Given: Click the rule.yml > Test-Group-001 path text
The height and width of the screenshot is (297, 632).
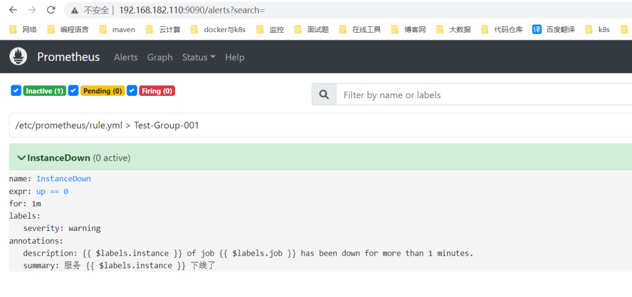Looking at the screenshot, I should pyautogui.click(x=107, y=125).
